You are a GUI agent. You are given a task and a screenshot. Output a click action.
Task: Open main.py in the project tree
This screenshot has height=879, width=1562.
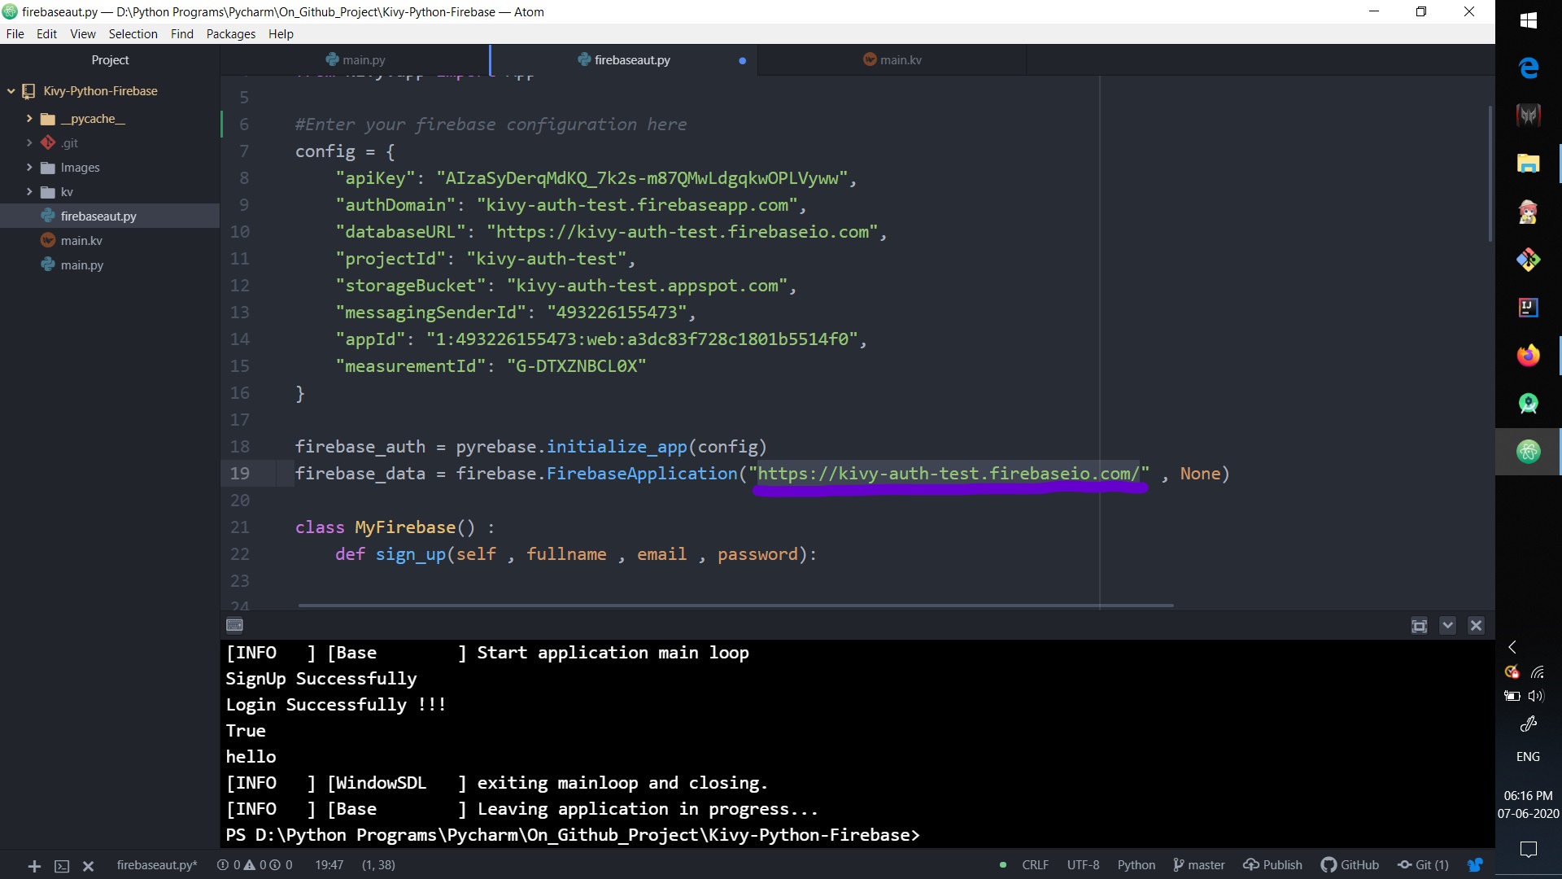pyautogui.click(x=81, y=265)
